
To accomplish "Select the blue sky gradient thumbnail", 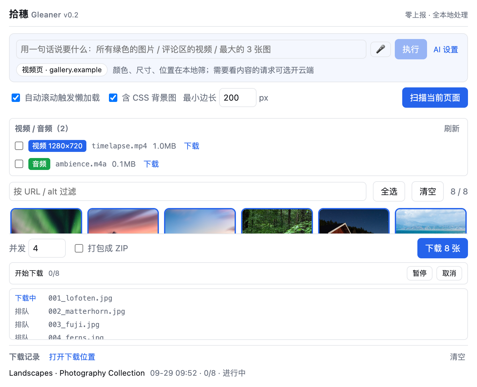I will coord(200,221).
